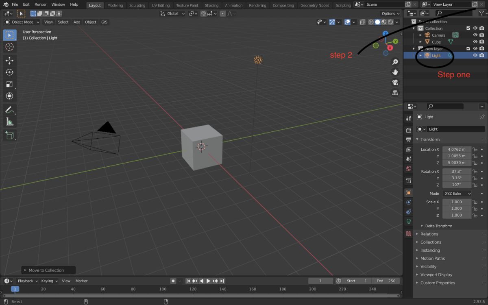Viewport: 488px width, 305px height.
Task: Select the Move tool
Action: (9, 61)
